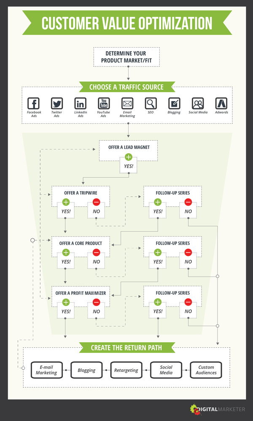The width and height of the screenshot is (253, 421).
Task: Choose the LinkedIn Ads icon
Action: click(81, 104)
